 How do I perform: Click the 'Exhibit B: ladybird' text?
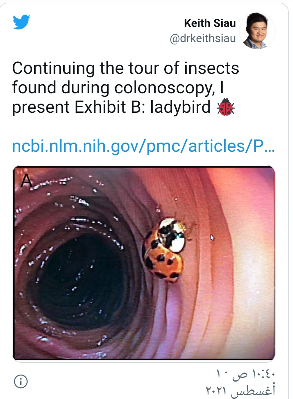tap(143, 107)
